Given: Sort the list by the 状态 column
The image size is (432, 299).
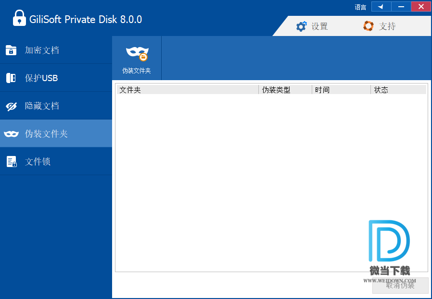Looking at the screenshot, I should click(399, 90).
